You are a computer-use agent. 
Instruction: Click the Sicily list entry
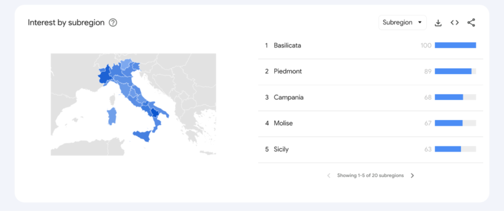tap(281, 149)
